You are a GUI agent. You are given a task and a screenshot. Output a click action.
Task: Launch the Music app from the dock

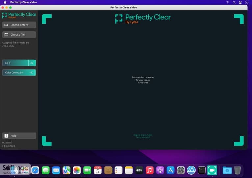click(x=150, y=170)
